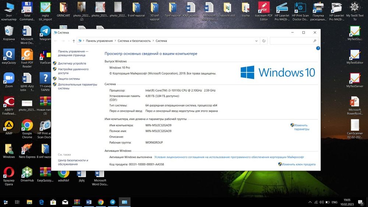The image size is (368, 207).
Task: Open volume control in system tray
Action: [322, 202]
